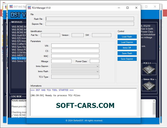Viewport: 167px width, 128px height.
Task: Select VAG: MEDC17 module row
Action: click(x=19, y=55)
